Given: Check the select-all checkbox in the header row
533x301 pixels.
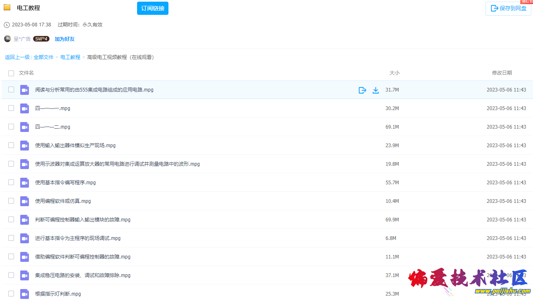Looking at the screenshot, I should click(11, 73).
